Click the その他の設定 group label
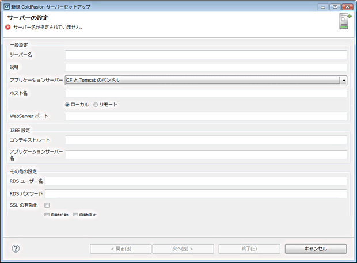Viewport: 357px width, 263px height. coord(24,171)
